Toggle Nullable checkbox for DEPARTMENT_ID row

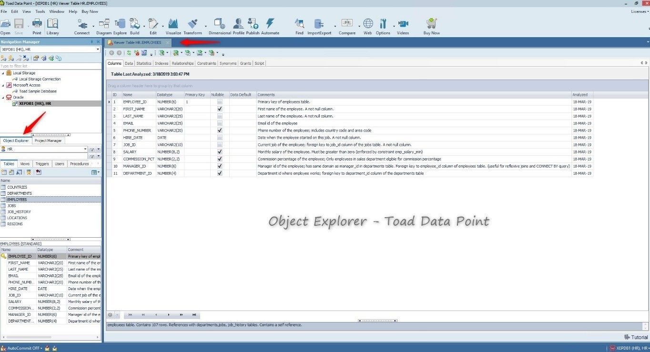[220, 173]
